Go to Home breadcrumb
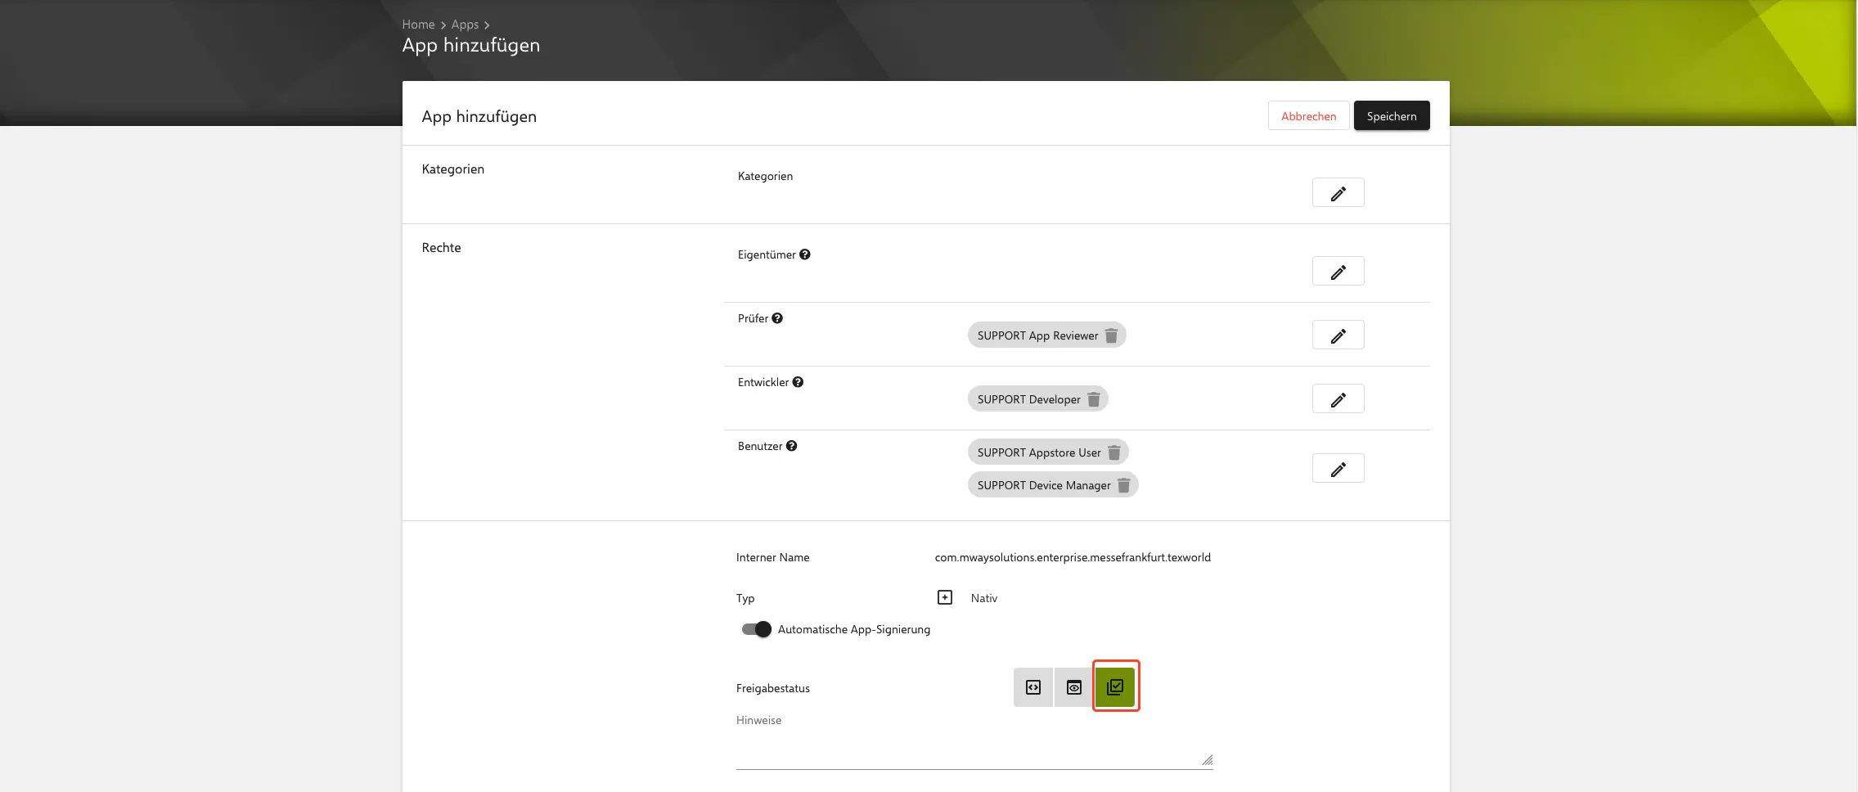1858x792 pixels. click(418, 25)
